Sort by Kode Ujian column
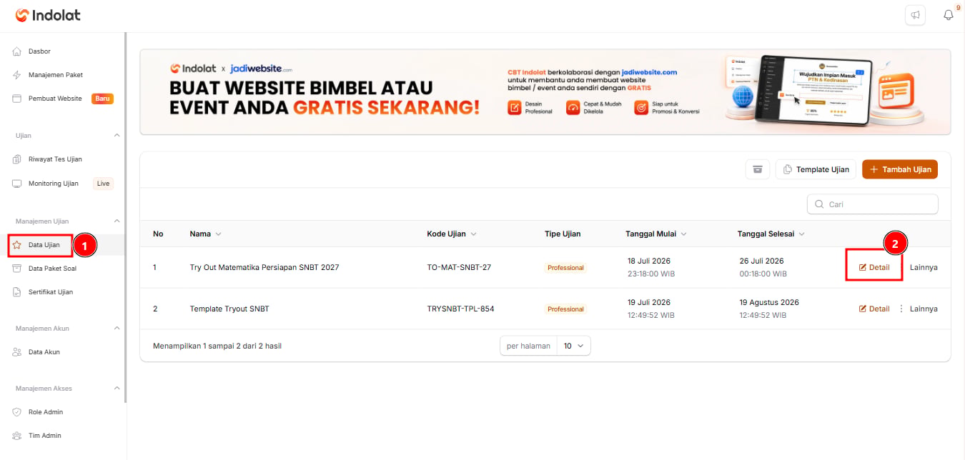 pyautogui.click(x=452, y=234)
